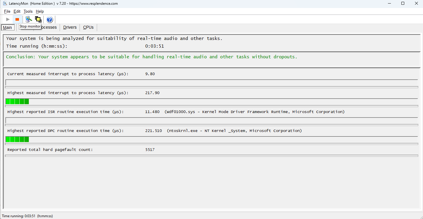The image size is (423, 219).
Task: Click the 'Highest reported ISR routine execution time' label
Action: [66, 112]
